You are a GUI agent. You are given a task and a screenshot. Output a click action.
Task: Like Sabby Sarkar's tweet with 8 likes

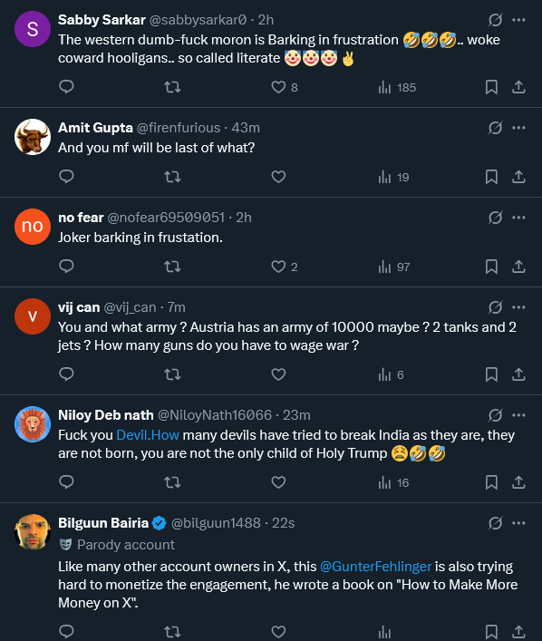[x=285, y=87]
